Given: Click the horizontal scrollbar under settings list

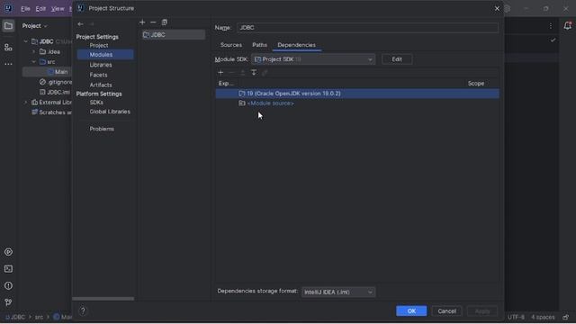Looking at the screenshot, I should click(103, 299).
